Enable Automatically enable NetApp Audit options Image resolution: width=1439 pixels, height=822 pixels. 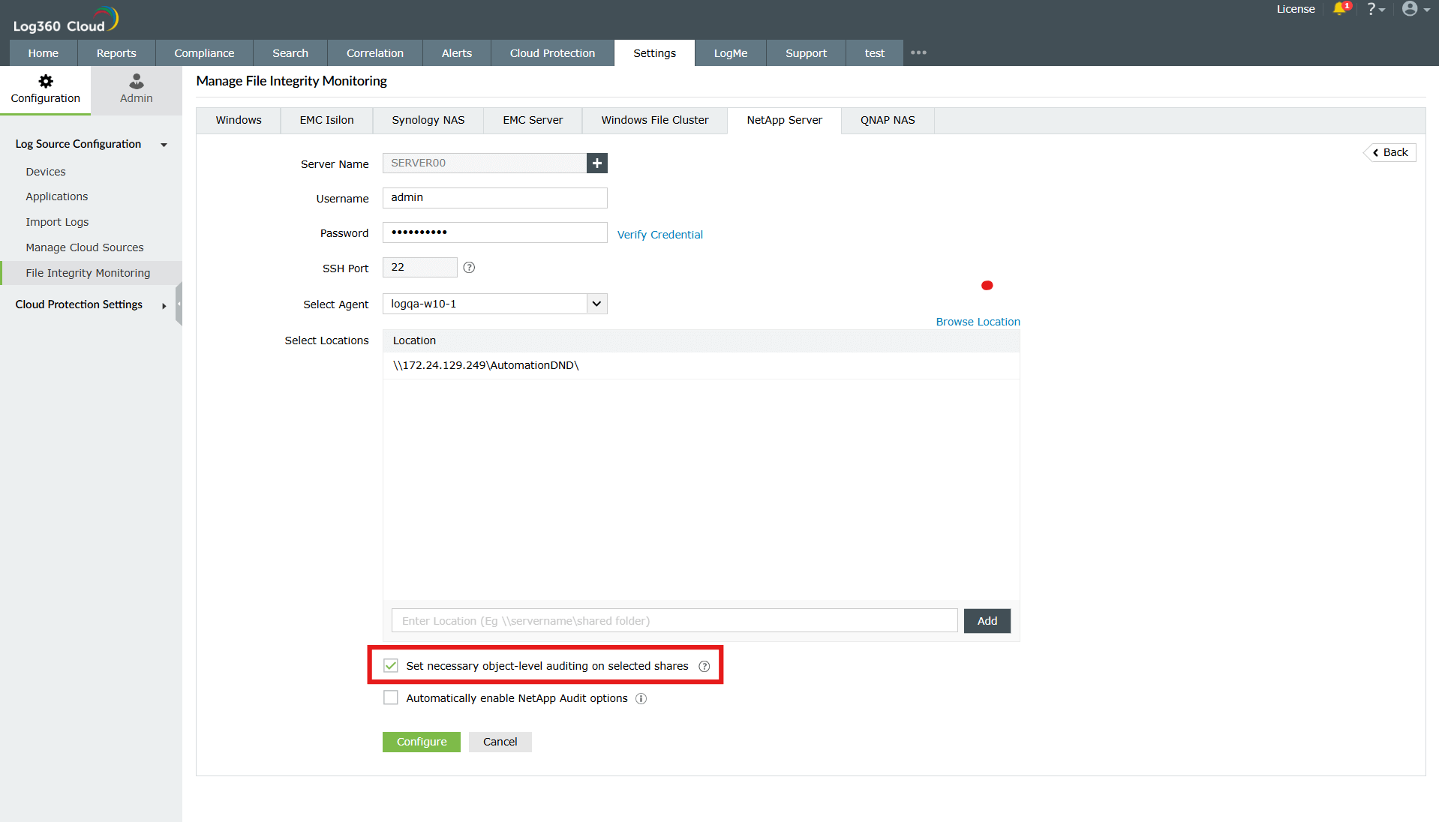point(390,697)
